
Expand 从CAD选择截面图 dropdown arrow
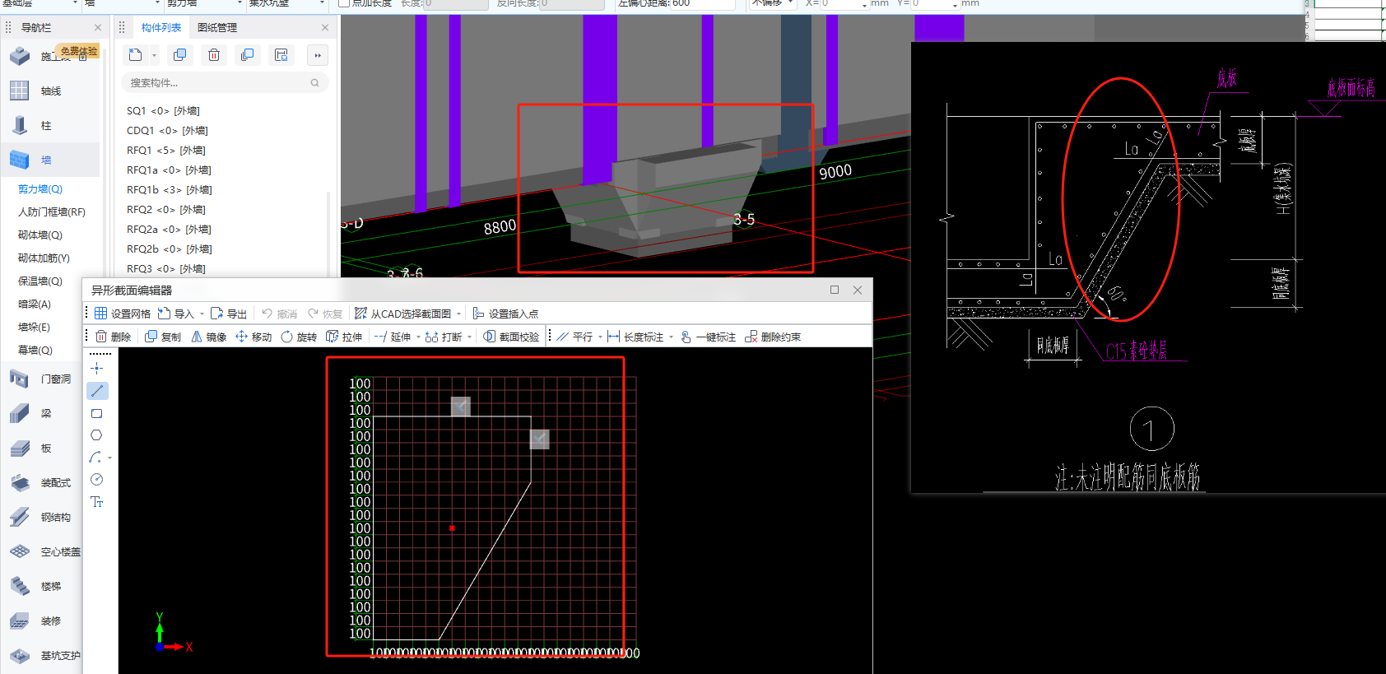pos(459,314)
